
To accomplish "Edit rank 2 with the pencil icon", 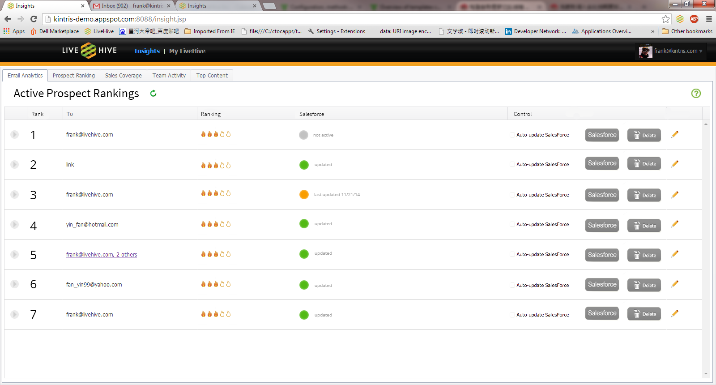I will [x=675, y=164].
